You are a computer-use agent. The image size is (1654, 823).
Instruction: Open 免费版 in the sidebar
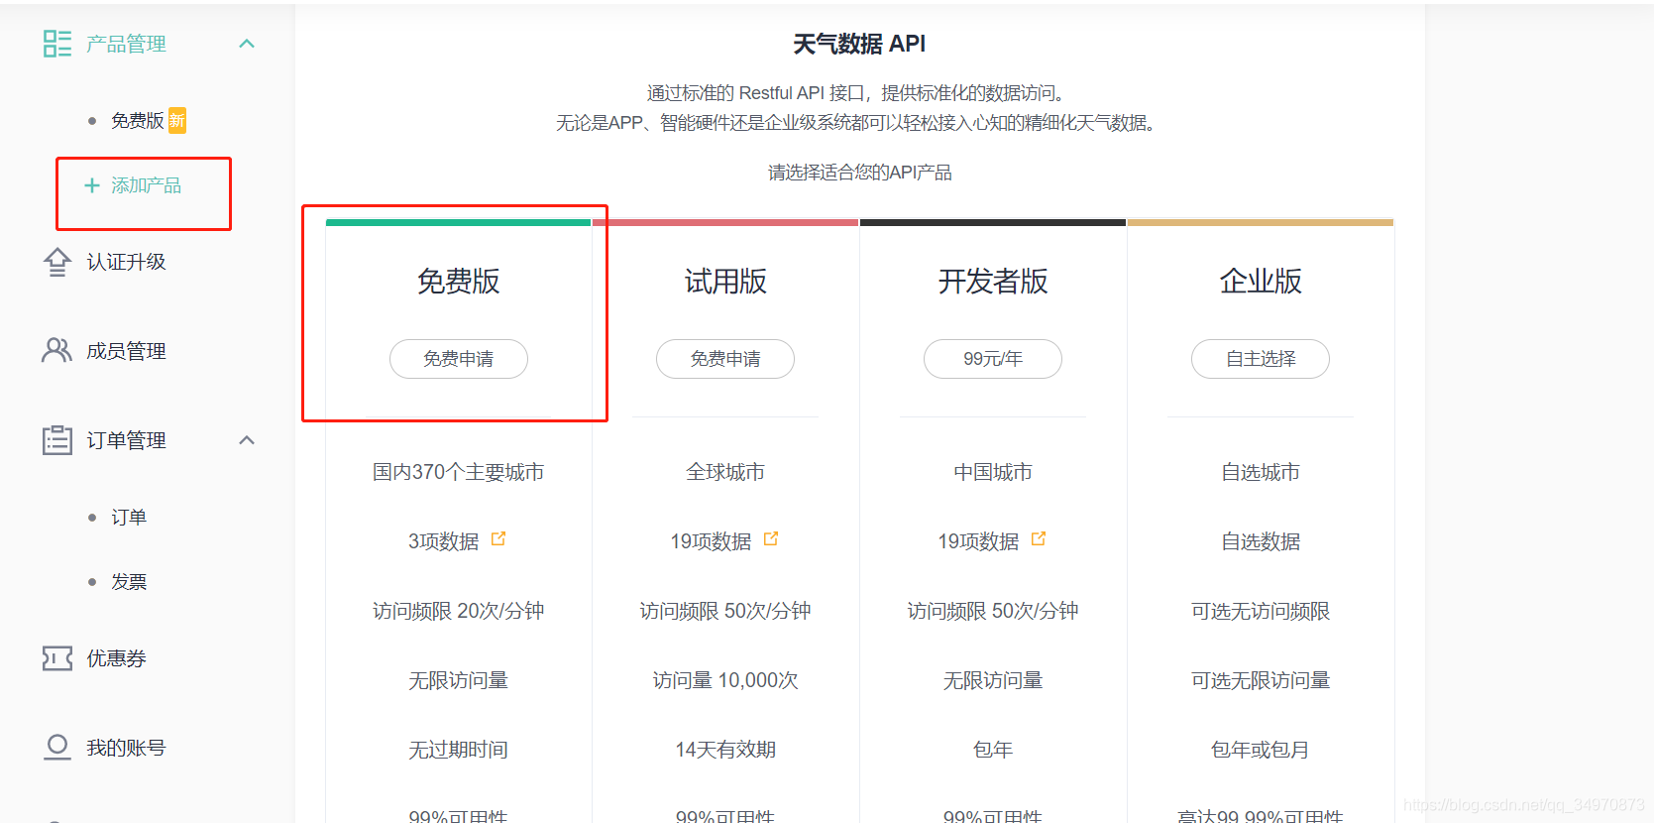pos(137,121)
